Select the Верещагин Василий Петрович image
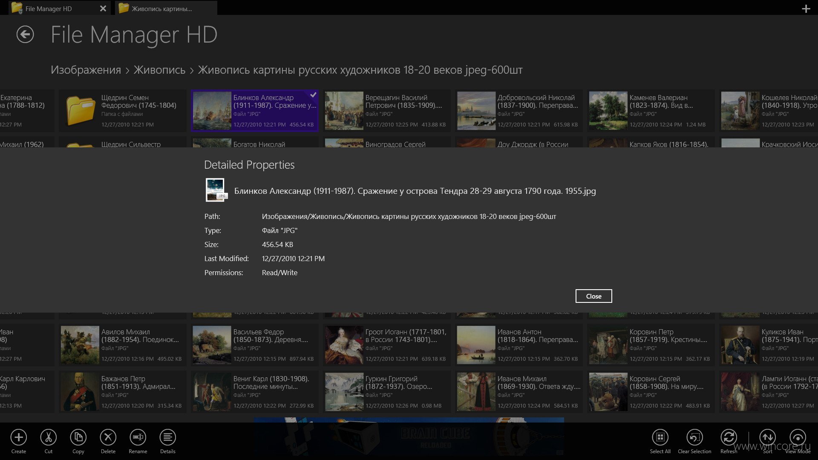 387,111
